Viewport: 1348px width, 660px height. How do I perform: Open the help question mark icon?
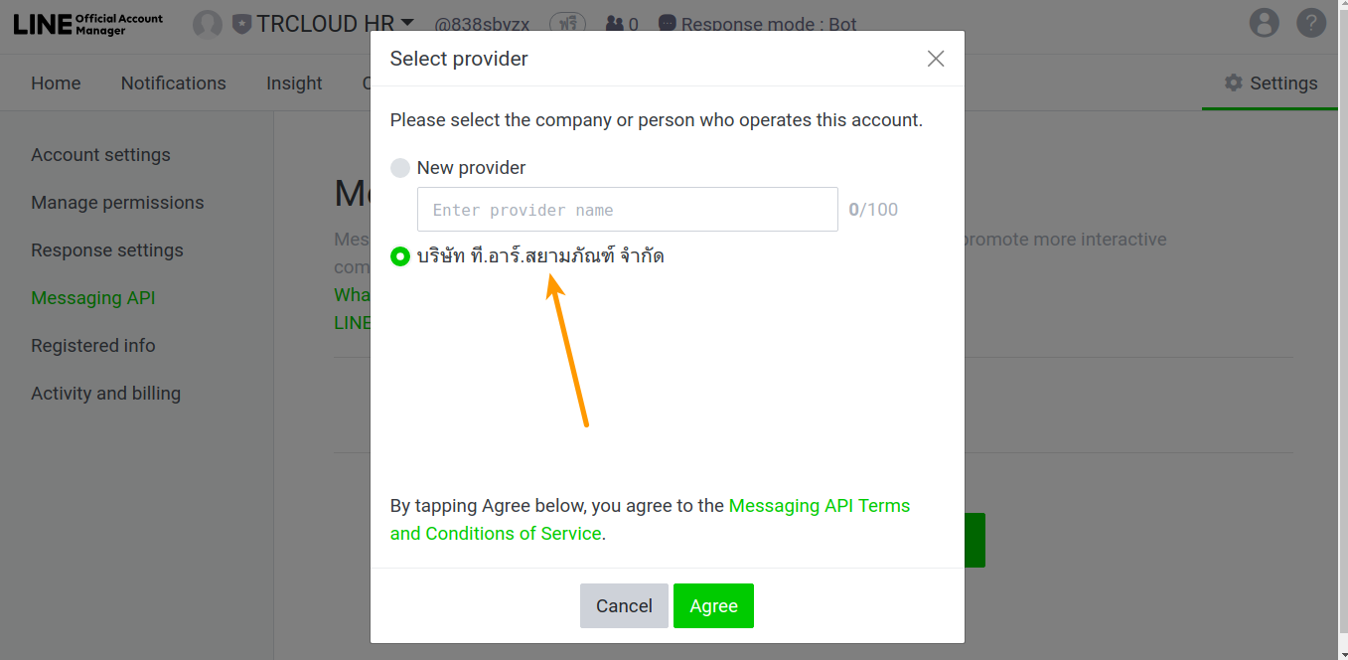pos(1311,23)
